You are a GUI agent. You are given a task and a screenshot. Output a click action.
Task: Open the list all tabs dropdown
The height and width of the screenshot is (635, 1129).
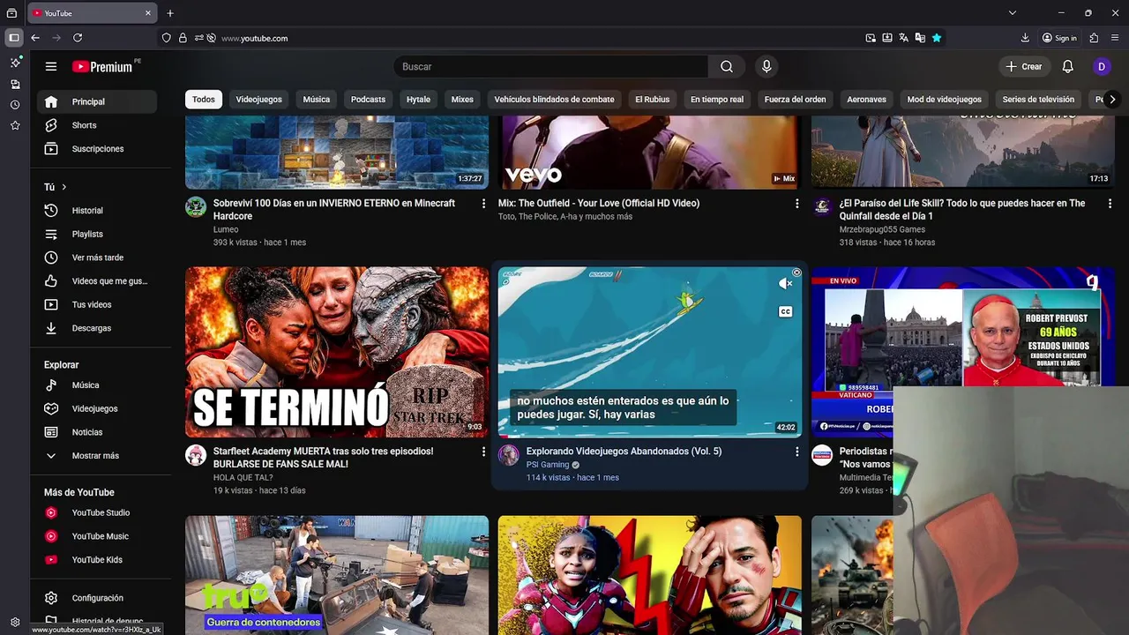pyautogui.click(x=1012, y=13)
